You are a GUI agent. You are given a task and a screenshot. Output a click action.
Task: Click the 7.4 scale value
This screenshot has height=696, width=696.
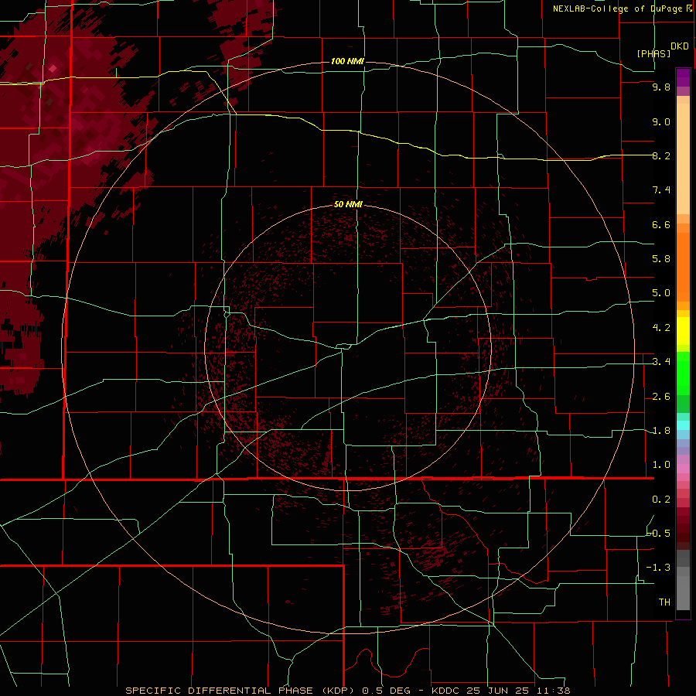pos(661,190)
